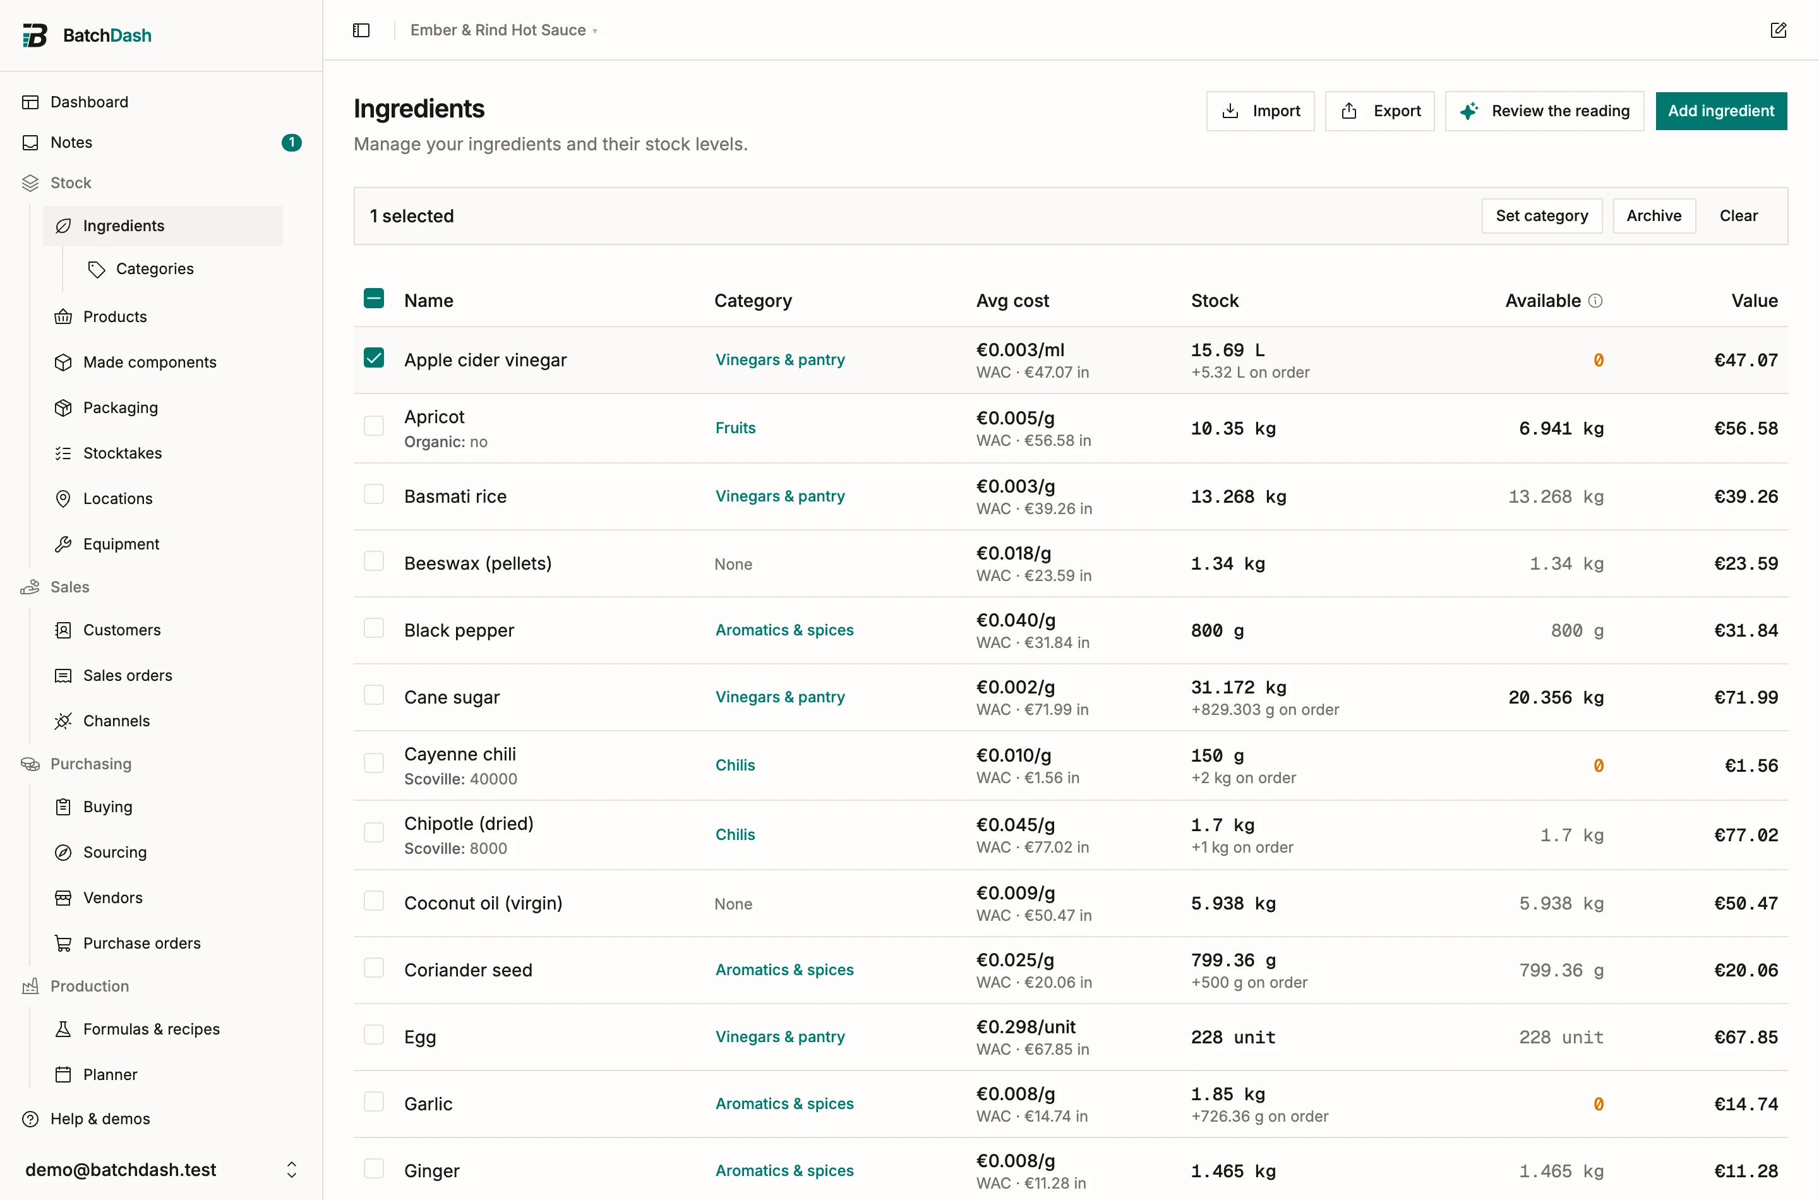
Task: Open the Vendors page
Action: (112, 897)
